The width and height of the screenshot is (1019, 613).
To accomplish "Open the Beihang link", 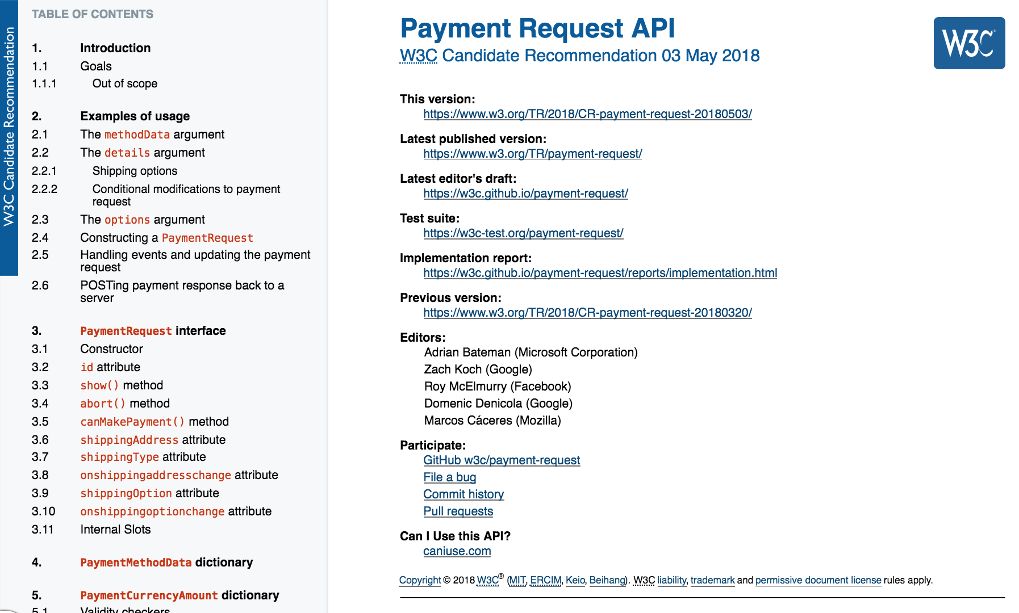I will (607, 580).
